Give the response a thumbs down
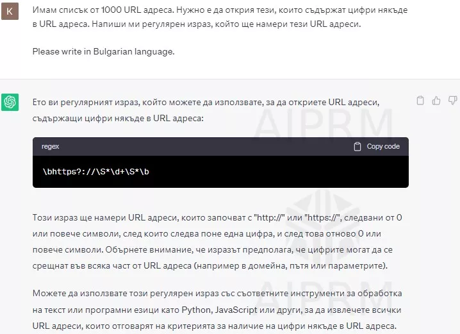This screenshot has width=460, height=334. click(x=452, y=101)
